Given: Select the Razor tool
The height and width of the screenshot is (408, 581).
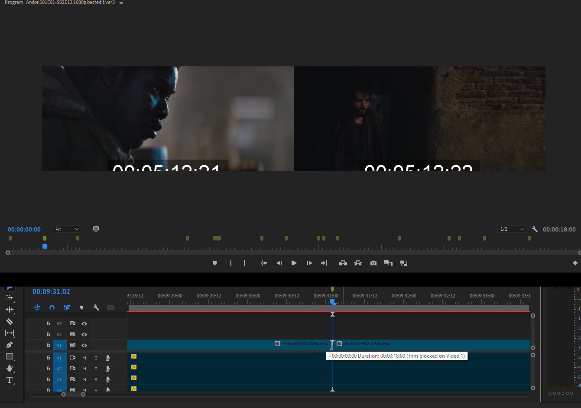Looking at the screenshot, I should tap(9, 321).
